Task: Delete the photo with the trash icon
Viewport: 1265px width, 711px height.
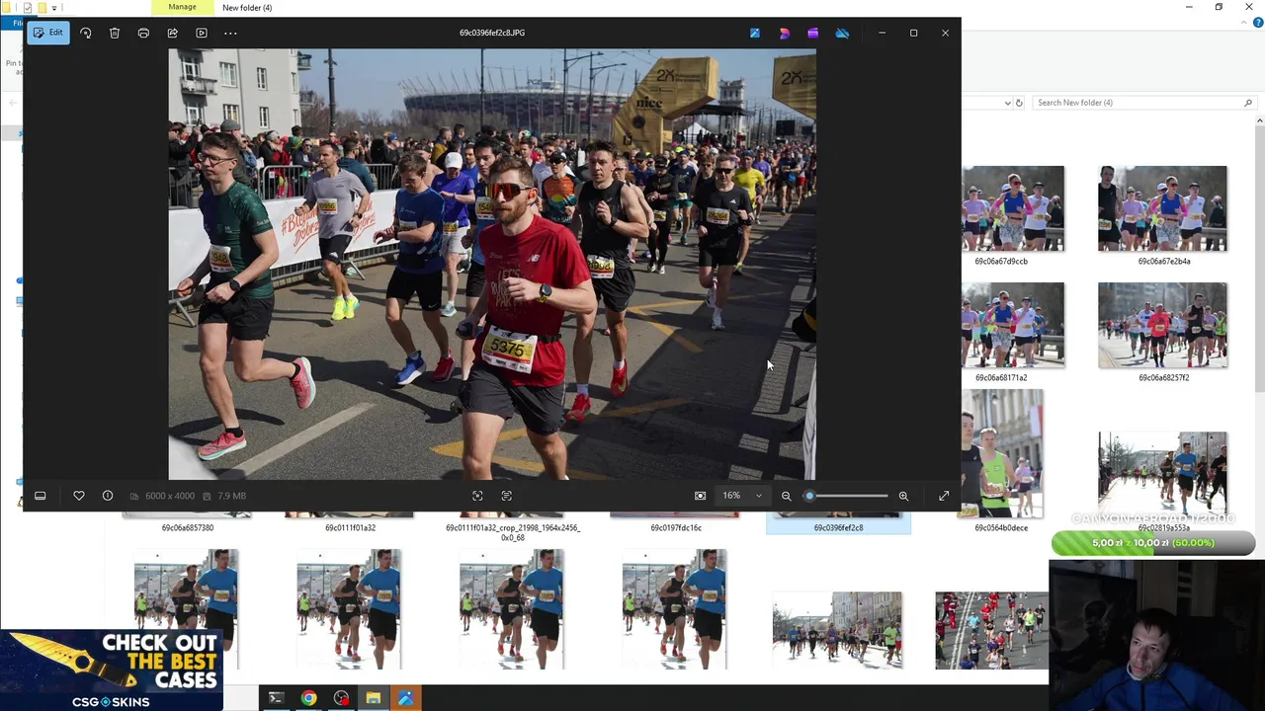Action: [115, 33]
